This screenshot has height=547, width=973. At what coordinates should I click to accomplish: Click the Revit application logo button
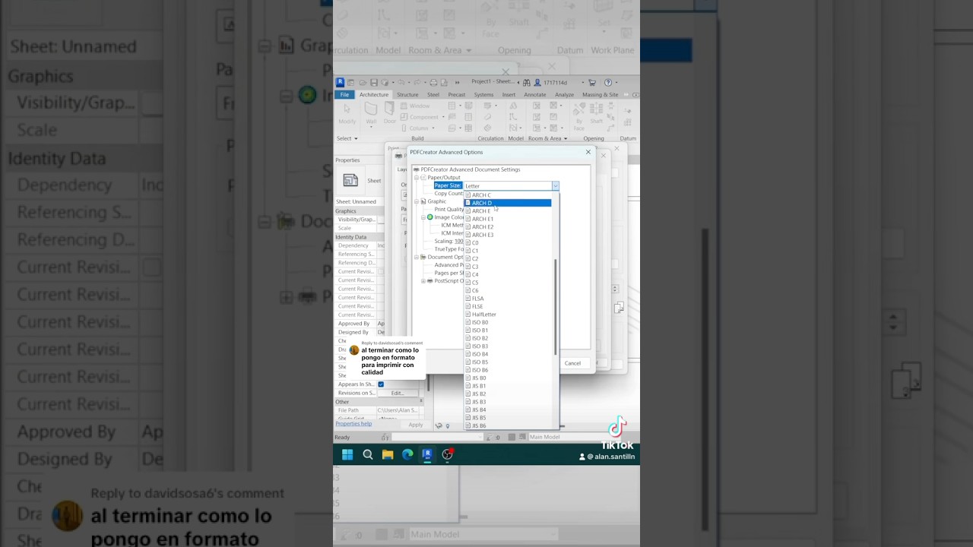click(340, 82)
